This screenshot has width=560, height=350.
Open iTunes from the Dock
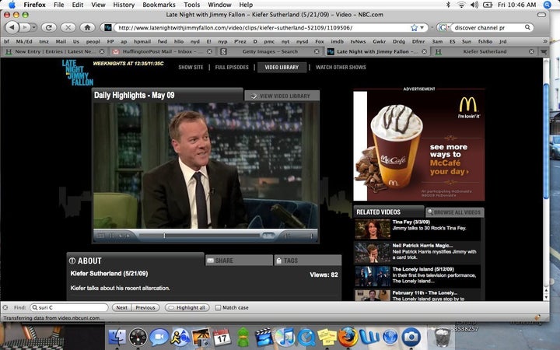285,337
